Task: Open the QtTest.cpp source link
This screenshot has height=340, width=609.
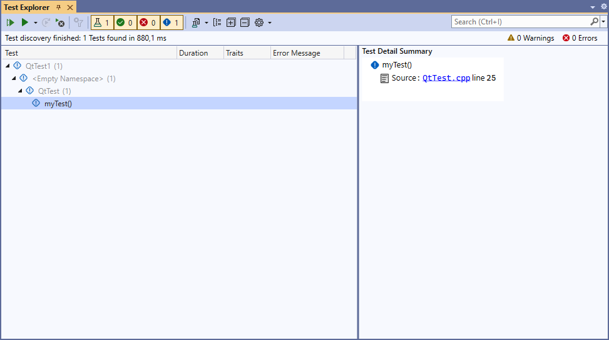Action: click(x=446, y=78)
